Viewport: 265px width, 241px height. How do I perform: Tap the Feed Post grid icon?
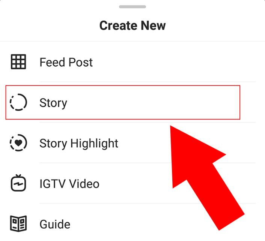(x=18, y=62)
